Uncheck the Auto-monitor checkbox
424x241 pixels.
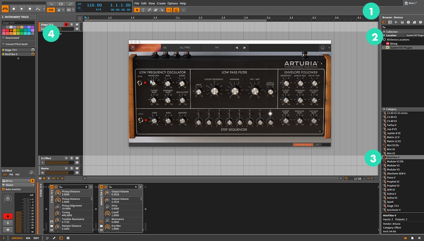click(x=3, y=189)
